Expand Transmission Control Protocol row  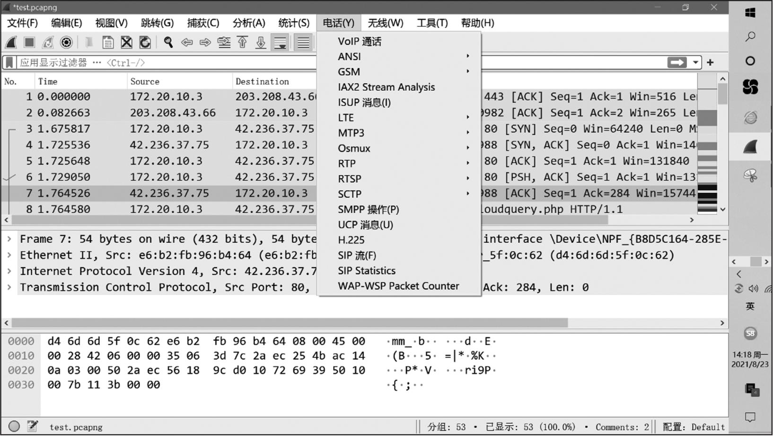(x=9, y=288)
